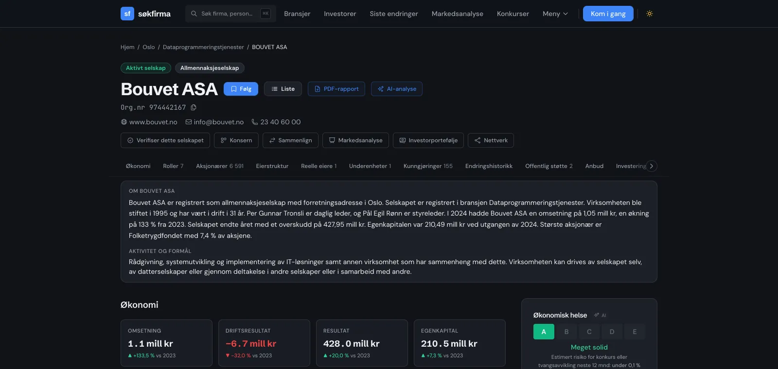Open the Meny dropdown

pos(555,14)
